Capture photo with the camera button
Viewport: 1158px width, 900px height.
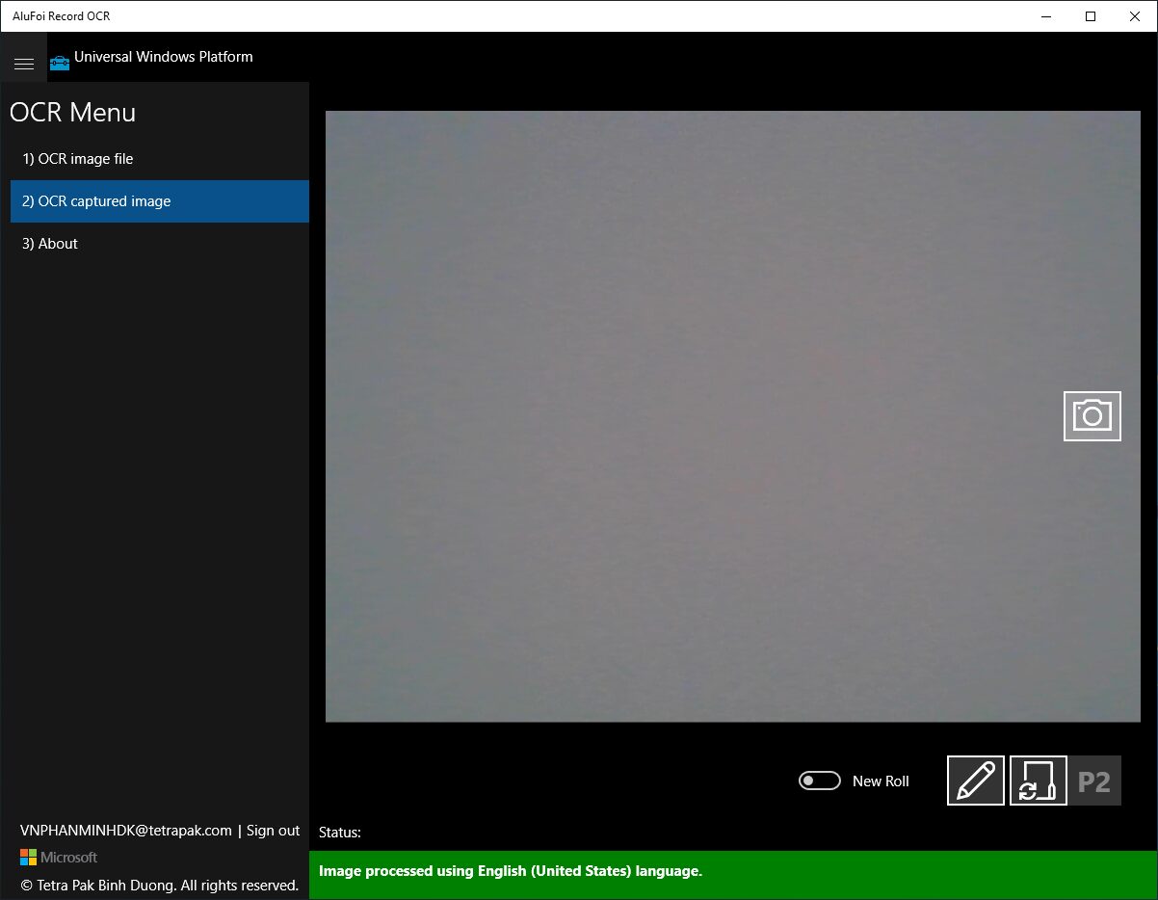point(1092,416)
